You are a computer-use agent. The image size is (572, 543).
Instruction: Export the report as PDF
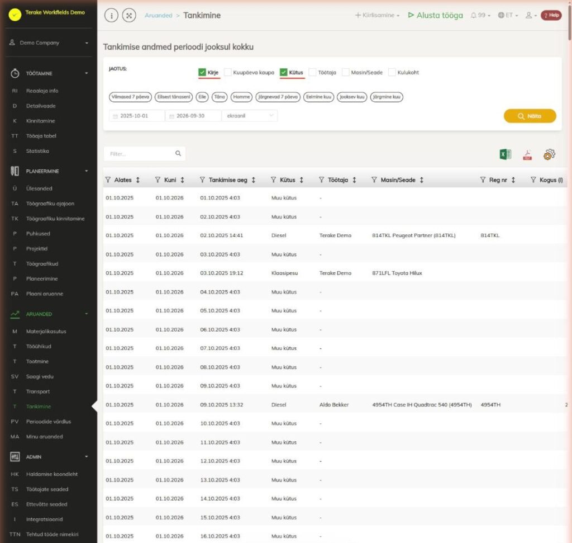click(x=527, y=155)
